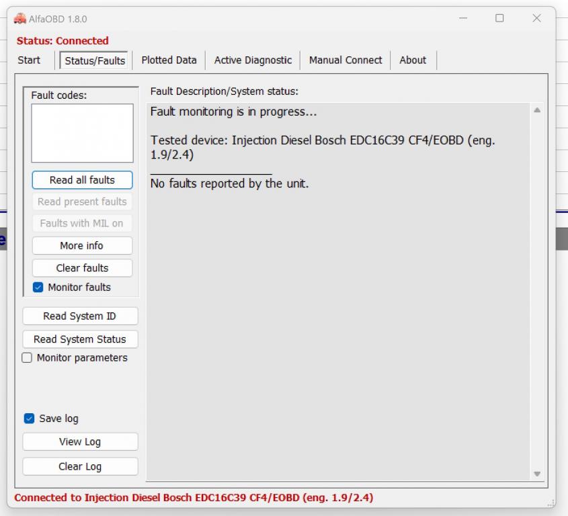Screen dimensions: 568x516
Task: Click the 'Fault monitoring is in progress...' line
Action: pos(234,112)
